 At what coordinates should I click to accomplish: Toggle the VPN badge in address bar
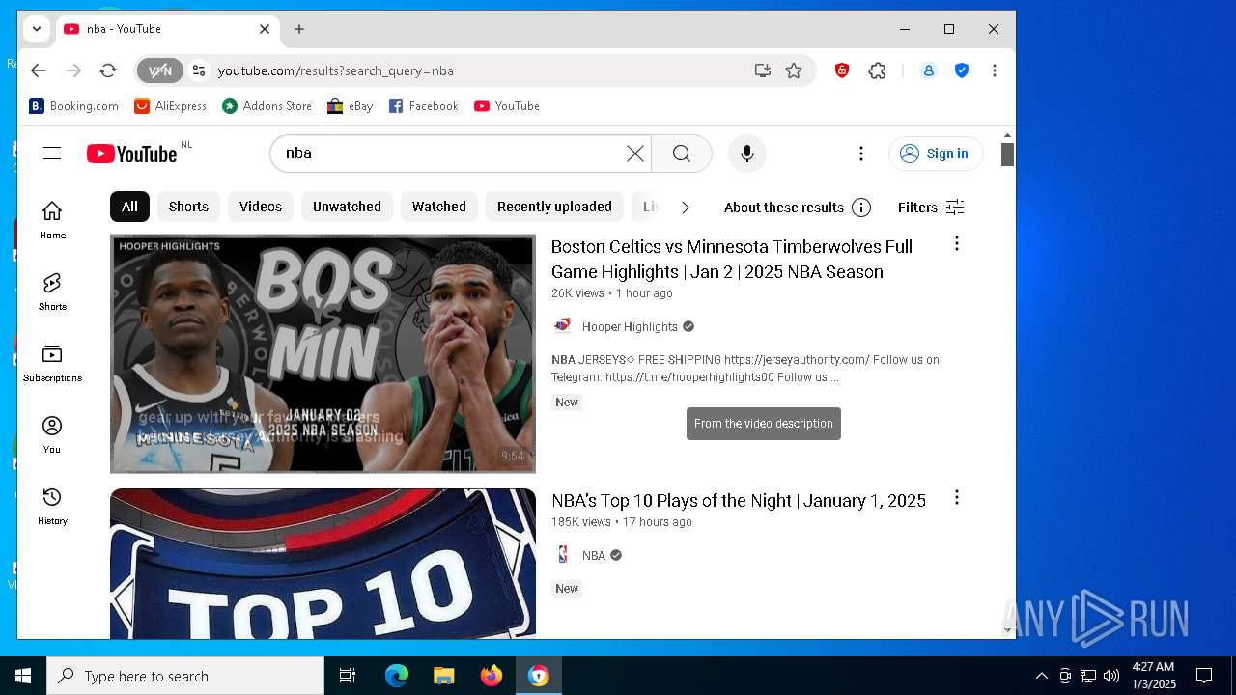(159, 70)
